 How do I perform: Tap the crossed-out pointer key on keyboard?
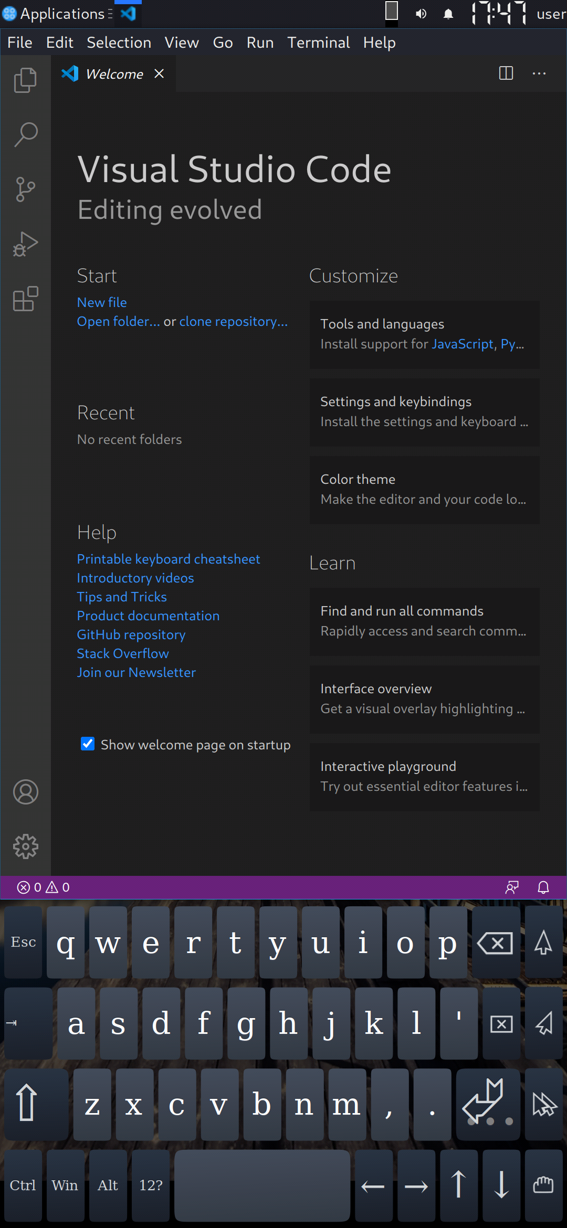coord(544,1104)
